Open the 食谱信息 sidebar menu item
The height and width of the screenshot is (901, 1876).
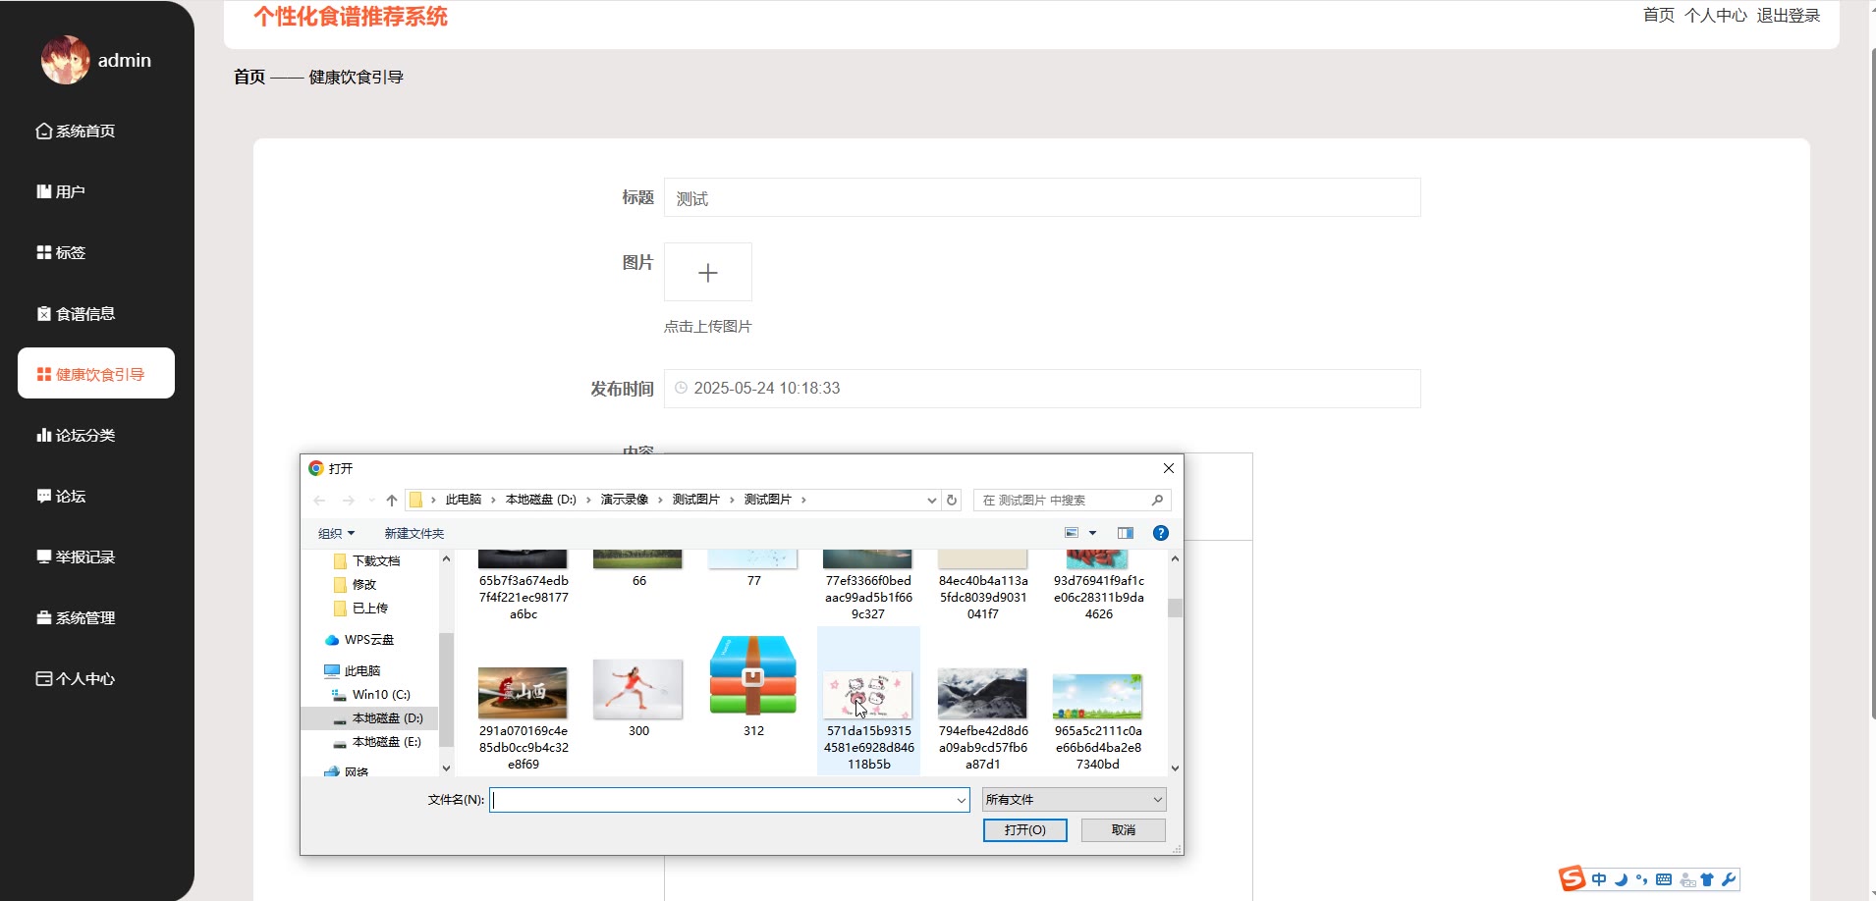(x=85, y=314)
